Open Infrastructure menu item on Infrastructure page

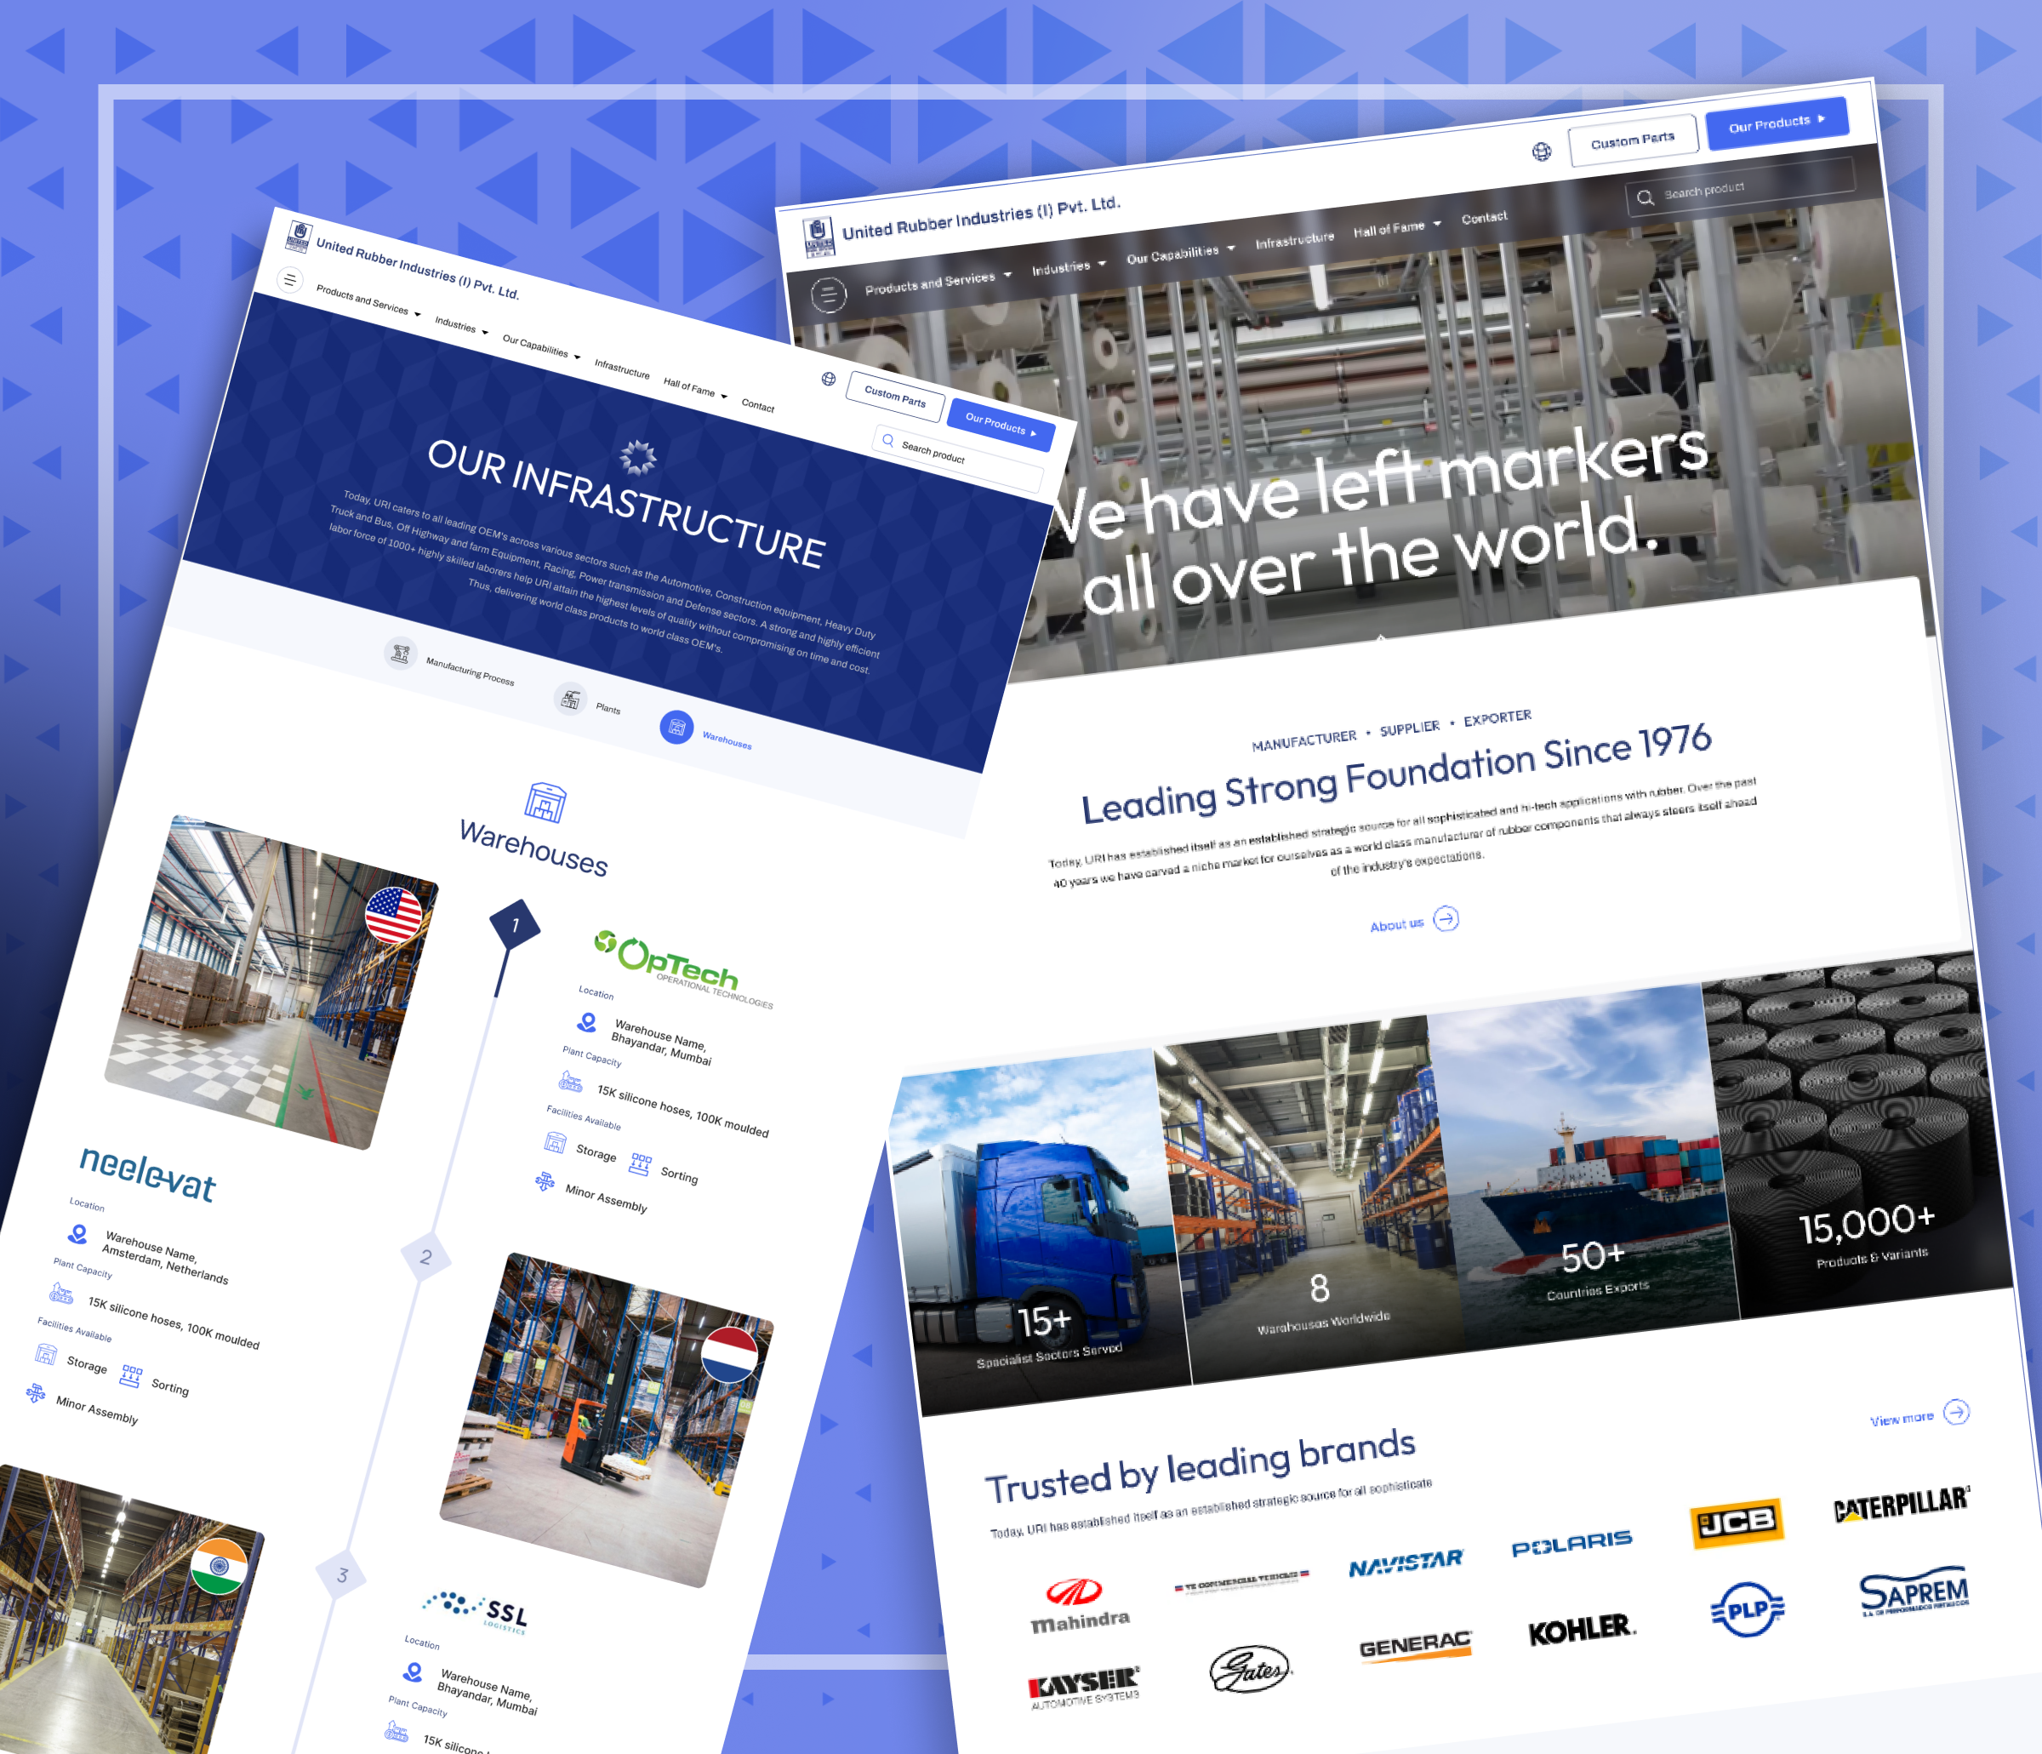pos(622,369)
